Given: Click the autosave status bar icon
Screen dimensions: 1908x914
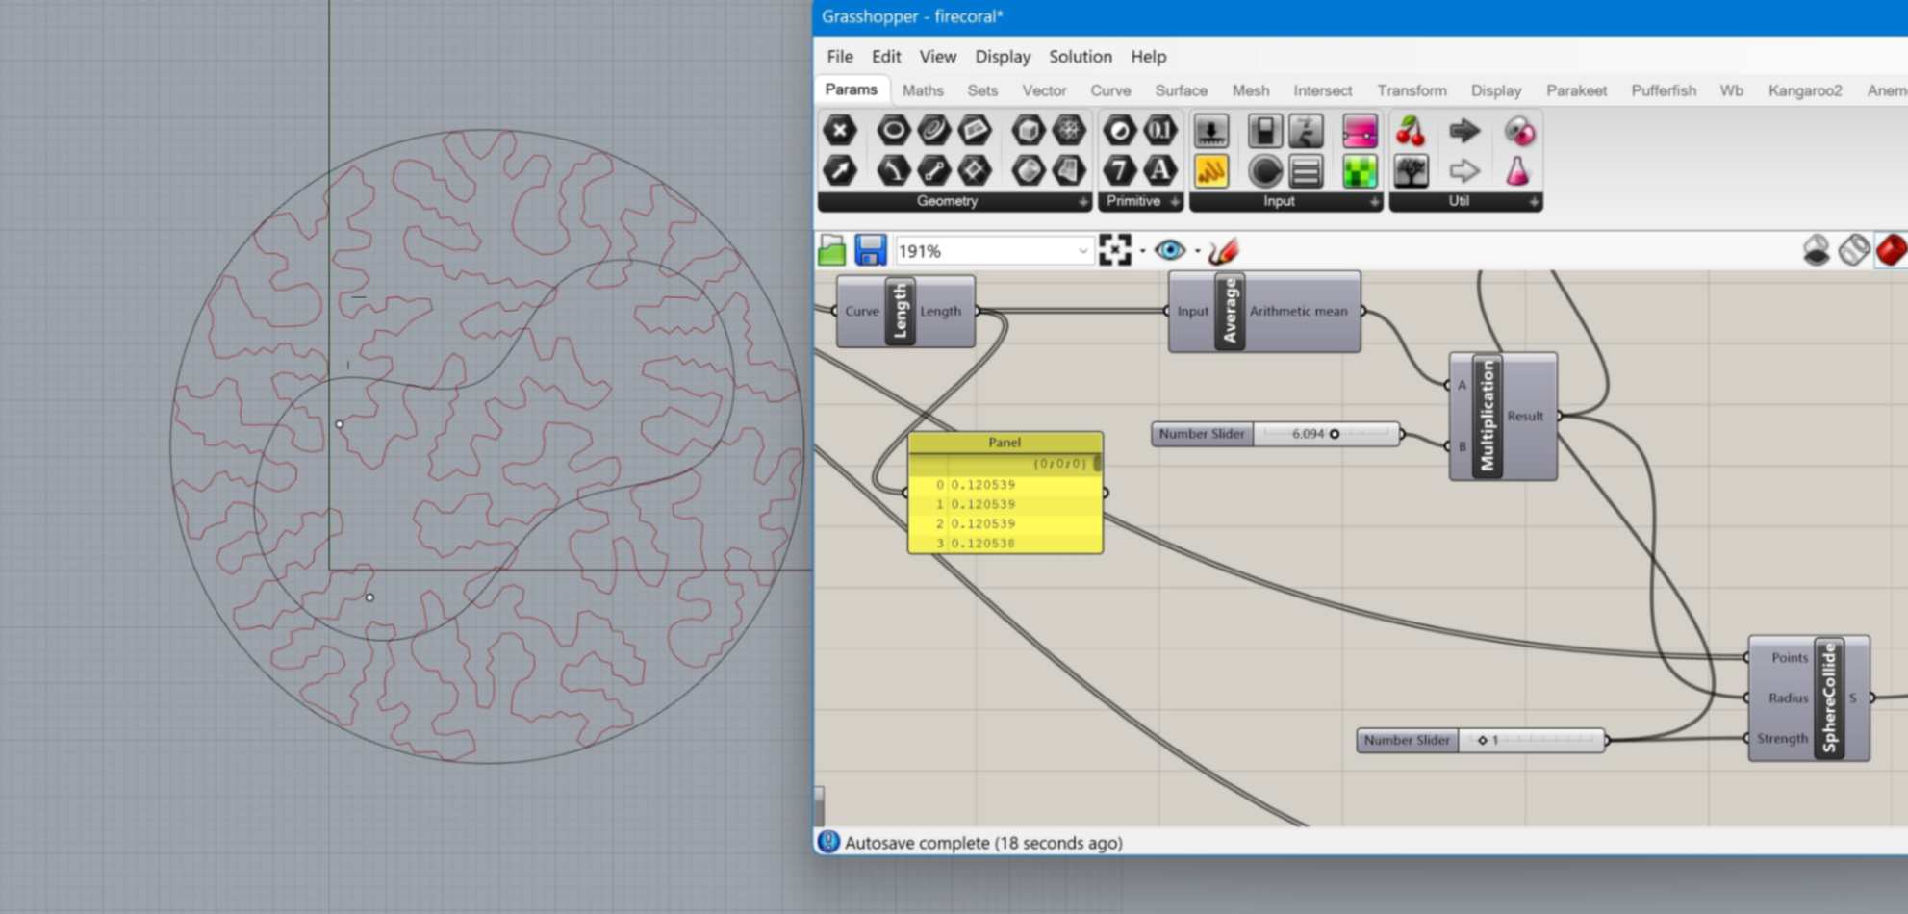Looking at the screenshot, I should [x=828, y=842].
